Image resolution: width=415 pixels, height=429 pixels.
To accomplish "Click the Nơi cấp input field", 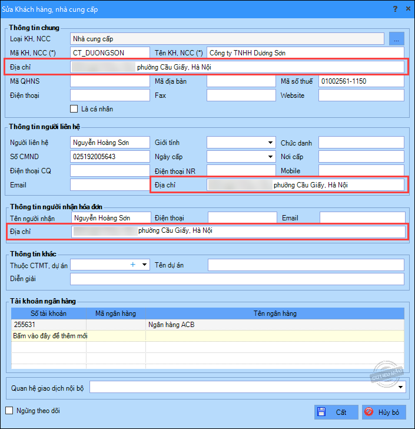I will click(x=361, y=157).
